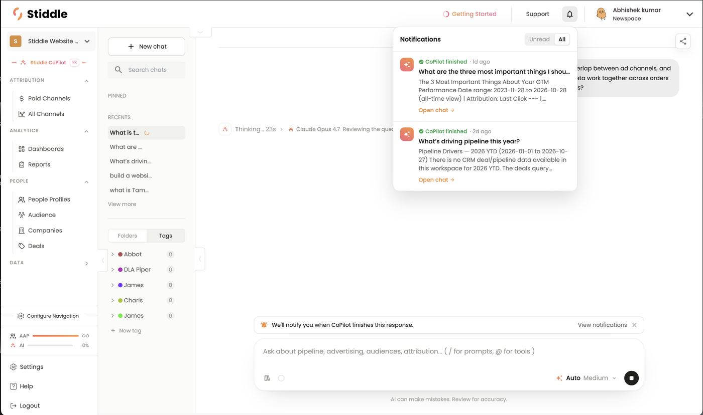Show All notifications

(562, 39)
